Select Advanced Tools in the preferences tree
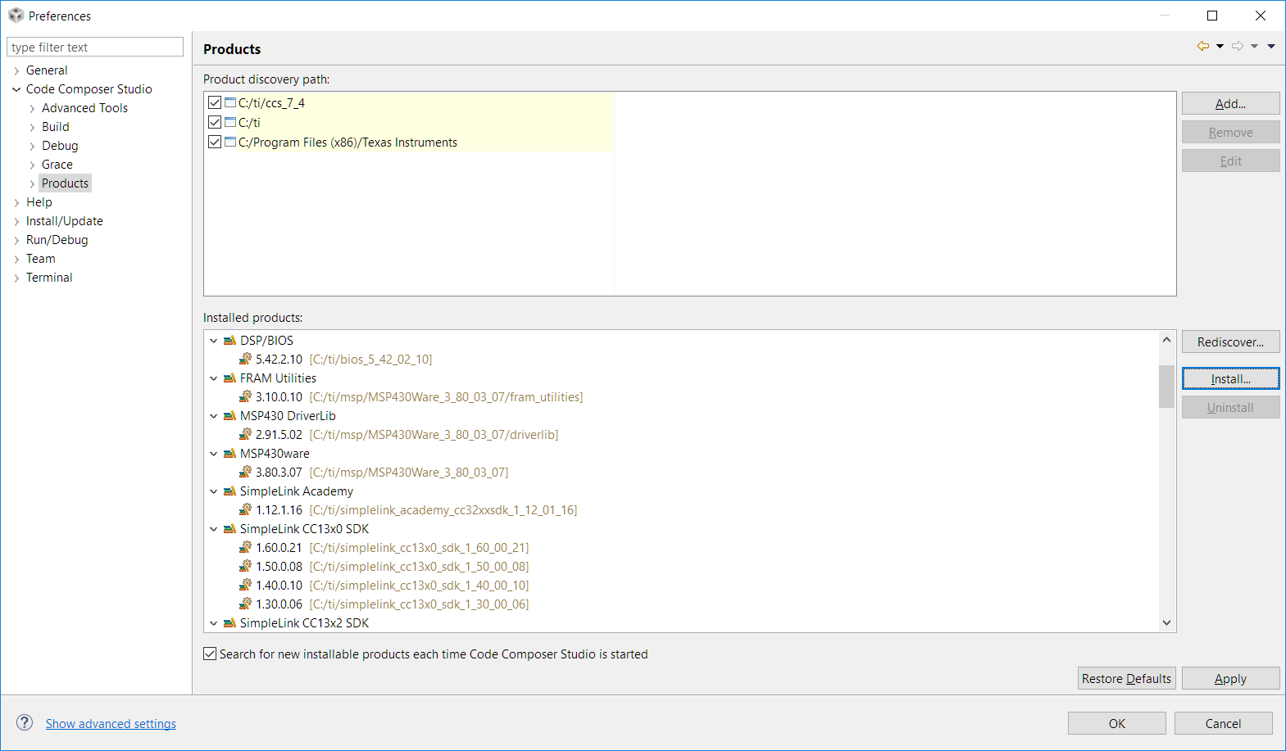 tap(84, 108)
